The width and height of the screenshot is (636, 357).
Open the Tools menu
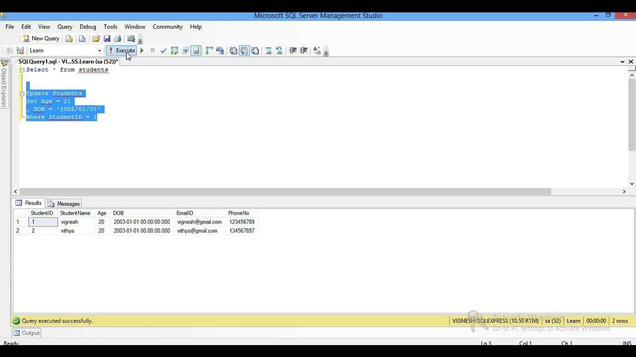[x=110, y=27]
